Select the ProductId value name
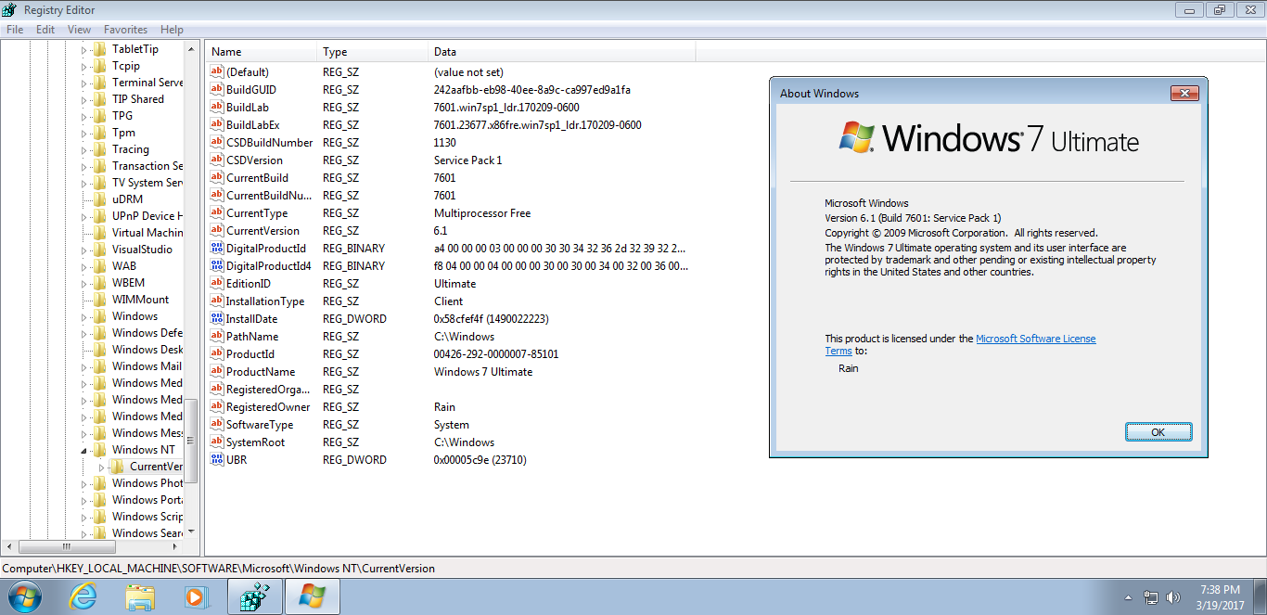 [250, 354]
